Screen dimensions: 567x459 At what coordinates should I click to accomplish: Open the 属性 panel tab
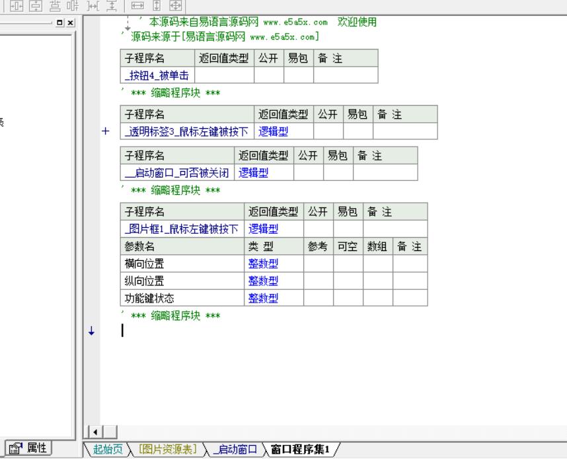tap(28, 448)
